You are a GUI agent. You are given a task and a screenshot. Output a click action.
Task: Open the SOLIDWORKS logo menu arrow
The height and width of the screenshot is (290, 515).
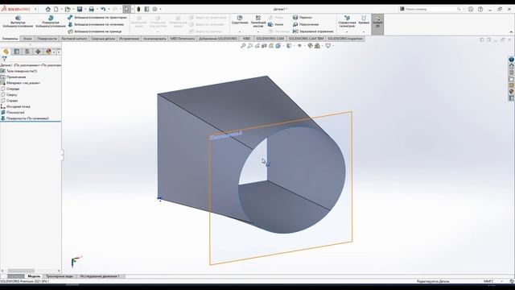coord(35,9)
